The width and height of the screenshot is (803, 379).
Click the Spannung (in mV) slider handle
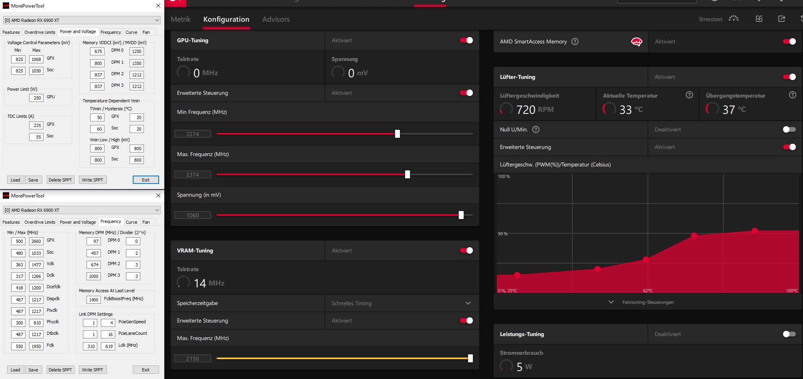pyautogui.click(x=461, y=215)
